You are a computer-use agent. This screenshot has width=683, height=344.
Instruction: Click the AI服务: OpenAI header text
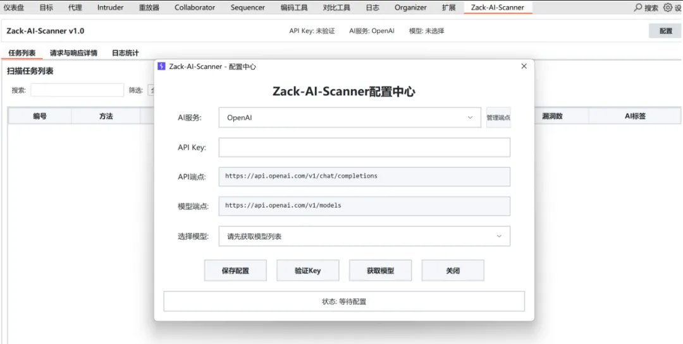372,31
